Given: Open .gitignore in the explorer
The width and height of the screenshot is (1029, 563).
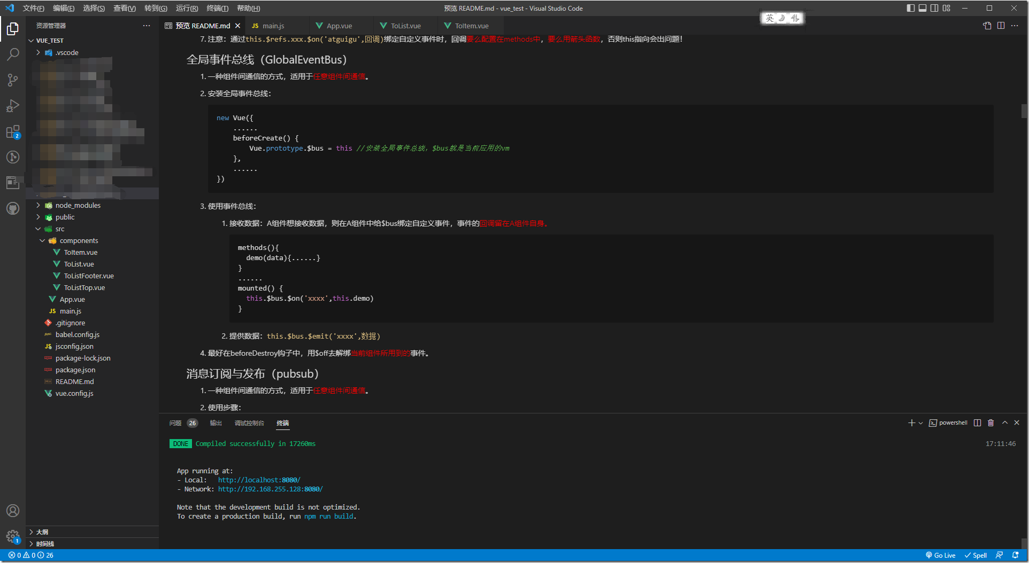Looking at the screenshot, I should (x=70, y=323).
